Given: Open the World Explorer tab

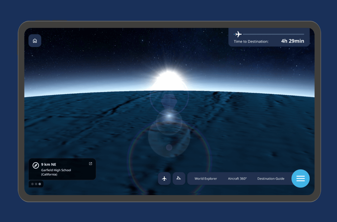Looking at the screenshot, I should tap(206, 179).
